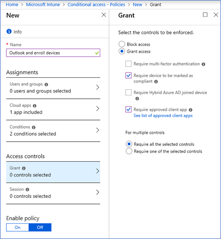Open See list of approved client apps

pos(163,116)
